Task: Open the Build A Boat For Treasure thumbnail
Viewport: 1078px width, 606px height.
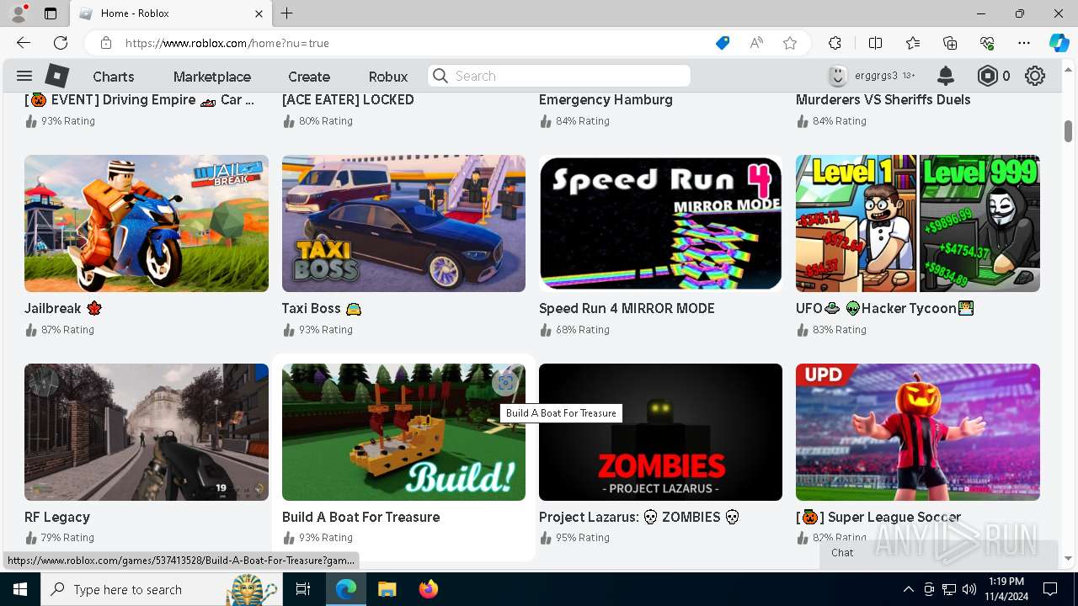Action: (403, 432)
